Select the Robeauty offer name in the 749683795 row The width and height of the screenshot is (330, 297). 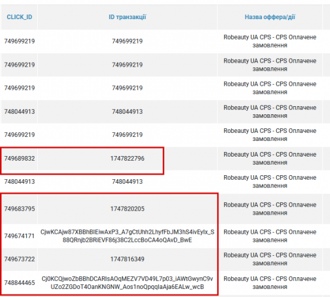point(270,209)
